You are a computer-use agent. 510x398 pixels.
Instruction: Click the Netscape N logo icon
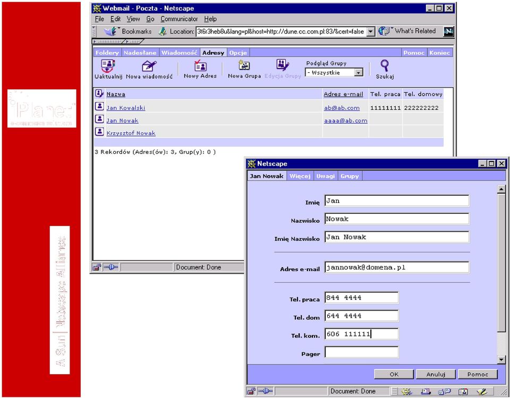click(448, 31)
